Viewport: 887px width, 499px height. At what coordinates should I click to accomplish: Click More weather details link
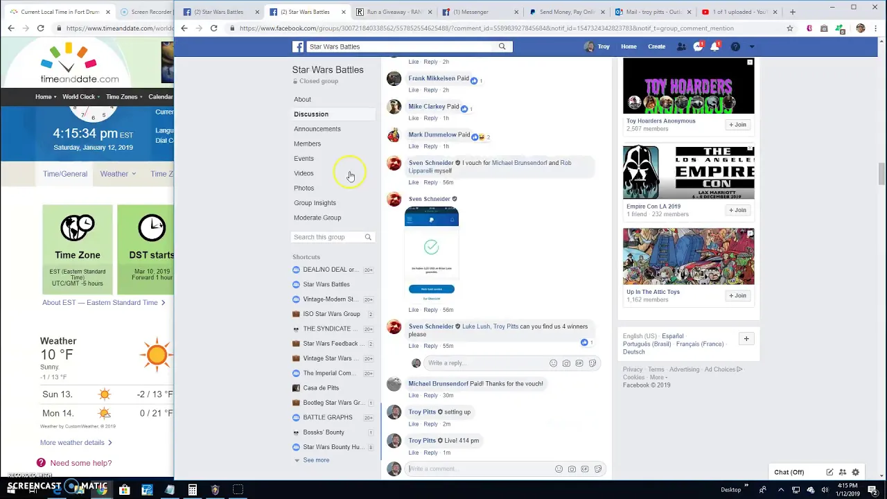click(x=76, y=443)
